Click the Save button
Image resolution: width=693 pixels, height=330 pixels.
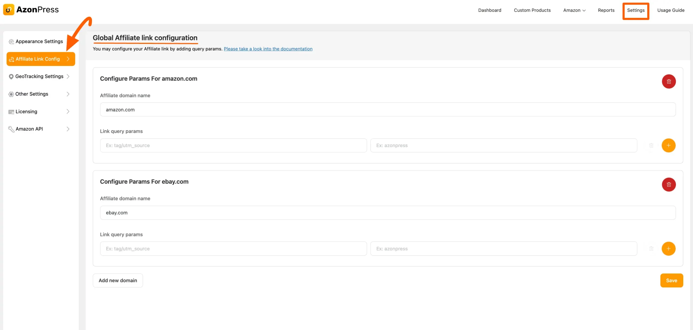click(x=672, y=280)
